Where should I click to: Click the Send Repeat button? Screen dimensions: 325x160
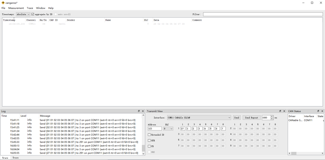pos(251,117)
